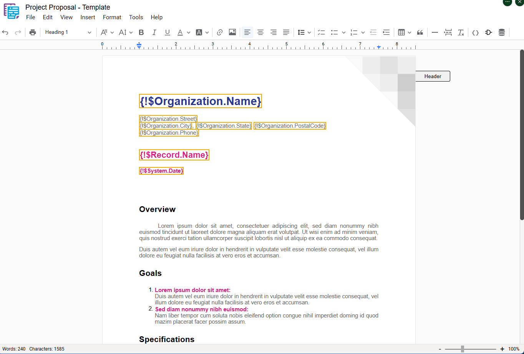The height and width of the screenshot is (354, 524).
Task: Toggle italic formatting
Action: click(x=154, y=32)
